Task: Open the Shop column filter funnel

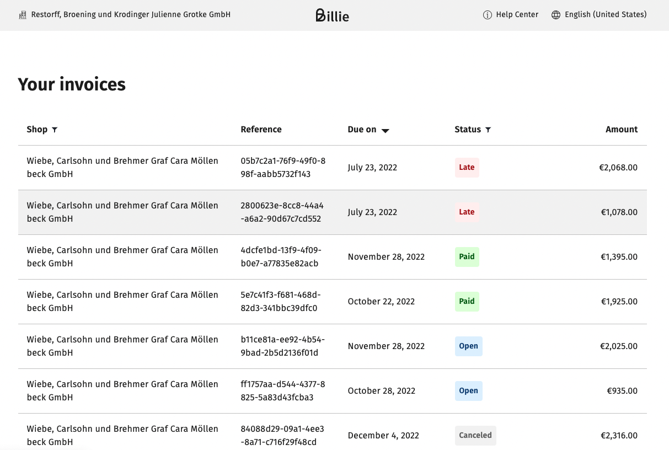Action: pyautogui.click(x=55, y=130)
